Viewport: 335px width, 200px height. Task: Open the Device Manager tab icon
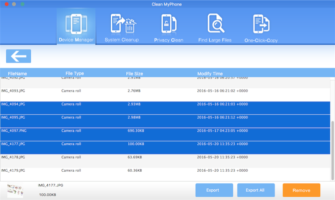pyautogui.click(x=76, y=24)
